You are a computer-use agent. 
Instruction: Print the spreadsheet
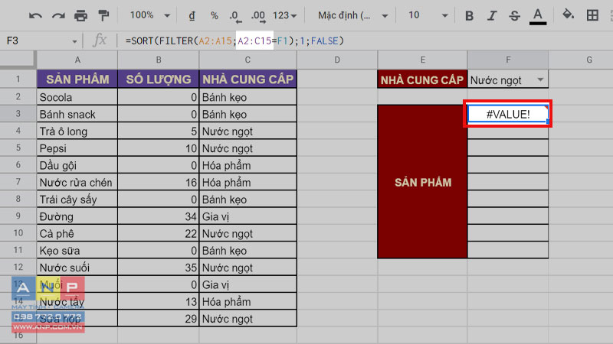(x=81, y=15)
